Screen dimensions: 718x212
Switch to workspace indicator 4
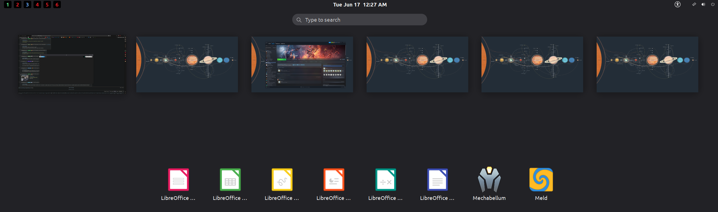coord(37,5)
